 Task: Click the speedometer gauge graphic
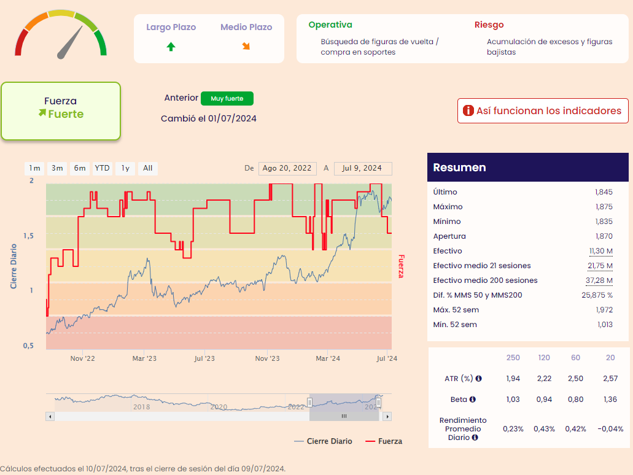click(x=61, y=34)
